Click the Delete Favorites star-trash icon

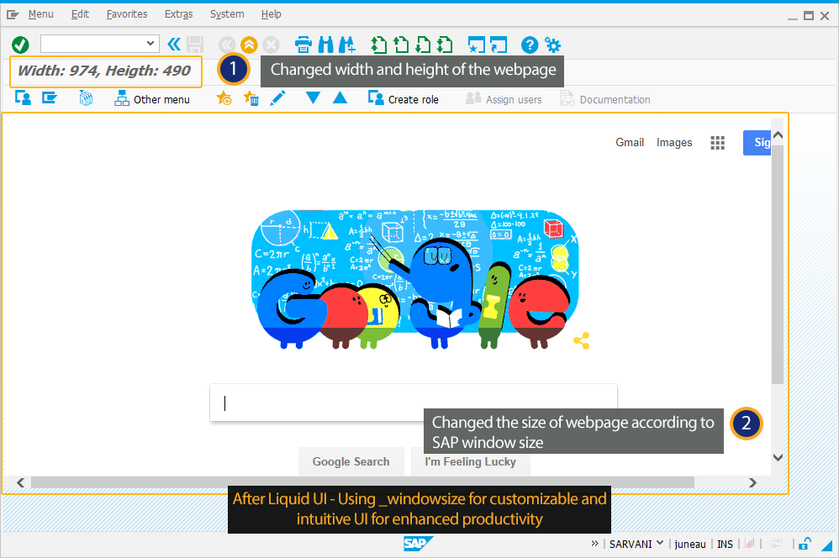pyautogui.click(x=251, y=98)
